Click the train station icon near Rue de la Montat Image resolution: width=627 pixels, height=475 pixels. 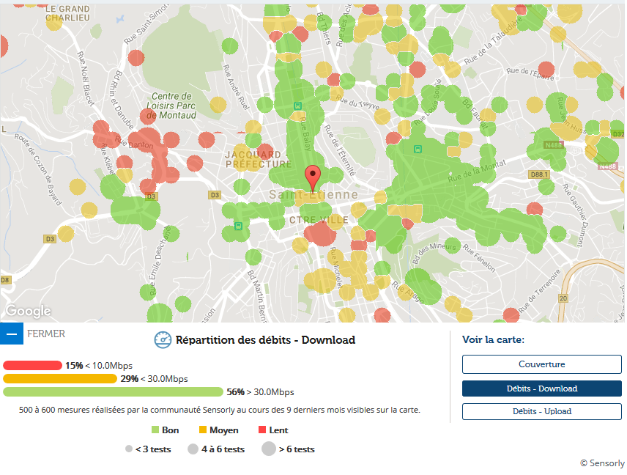point(417,149)
